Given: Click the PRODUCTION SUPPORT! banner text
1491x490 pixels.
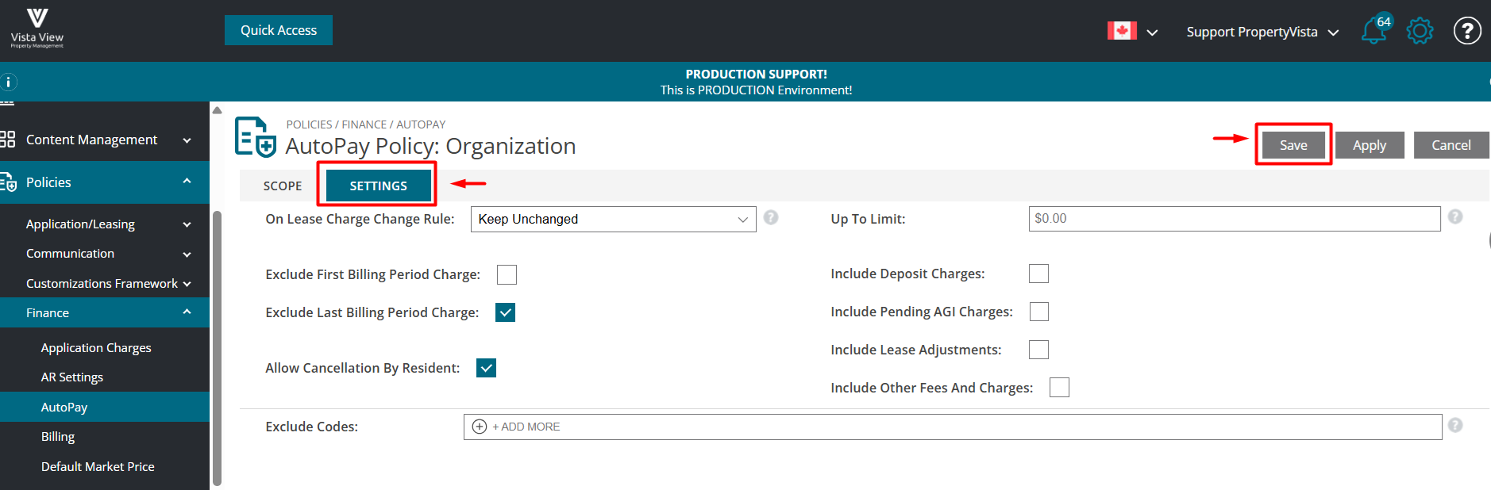Looking at the screenshot, I should [757, 74].
